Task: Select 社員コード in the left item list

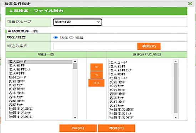Action: coord(17,77)
